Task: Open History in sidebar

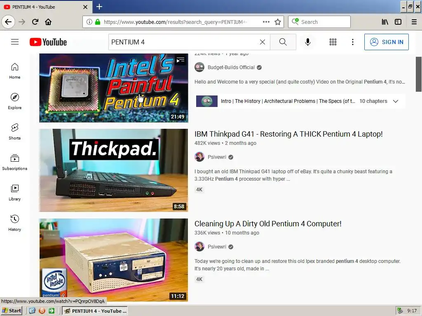Action: (15, 223)
